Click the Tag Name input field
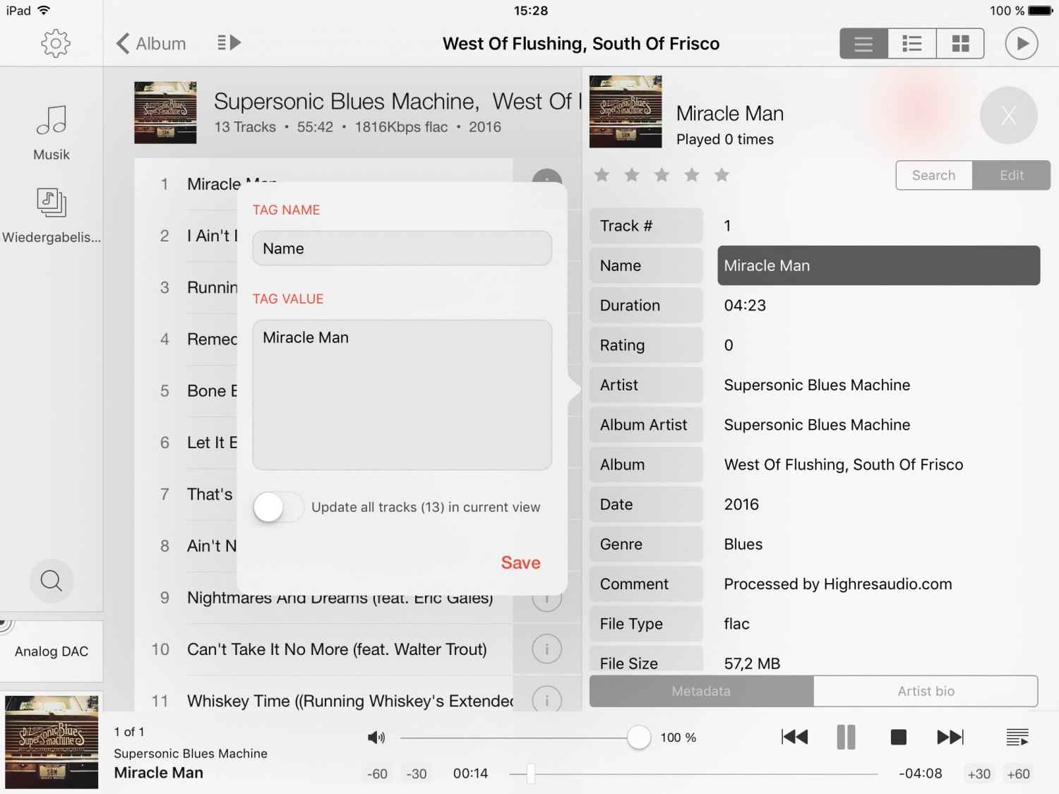The width and height of the screenshot is (1059, 794). pyautogui.click(x=402, y=248)
